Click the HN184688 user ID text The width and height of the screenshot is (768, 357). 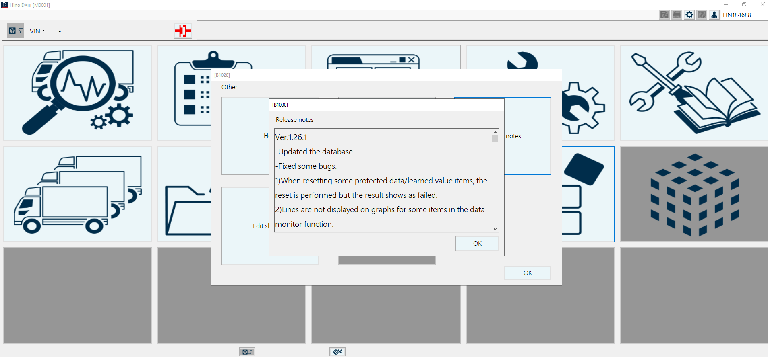pos(737,15)
